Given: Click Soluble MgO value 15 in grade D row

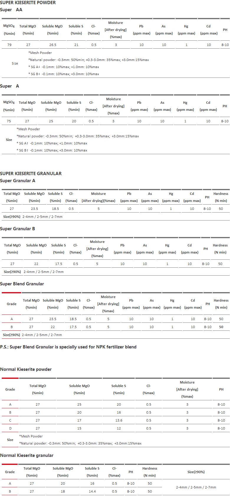Looking at the screenshot, I should click(x=79, y=428).
